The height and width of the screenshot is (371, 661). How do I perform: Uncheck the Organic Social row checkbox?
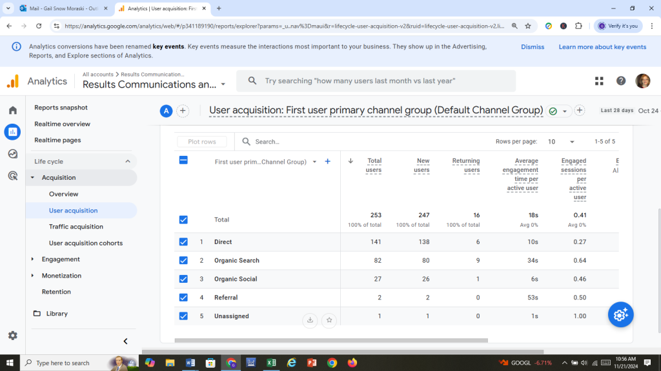point(183,279)
